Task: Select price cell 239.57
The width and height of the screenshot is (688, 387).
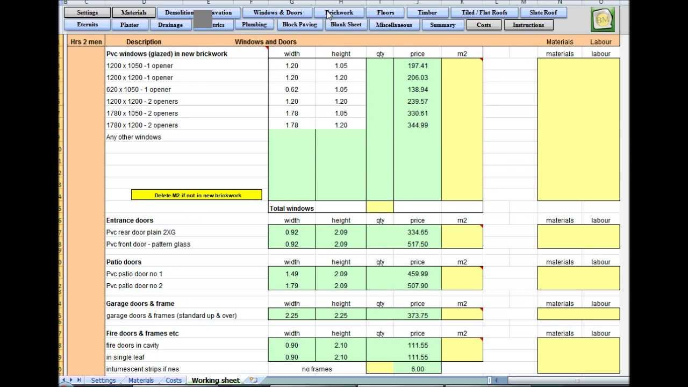Action: 418,101
